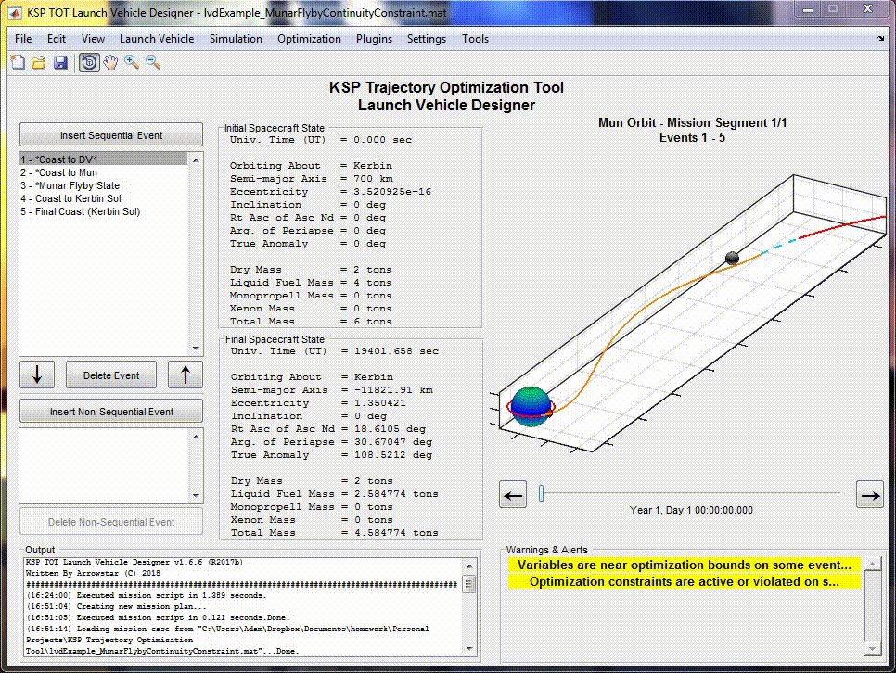Click 'Executed mission script in 1.389 seconds' log line

[x=147, y=595]
